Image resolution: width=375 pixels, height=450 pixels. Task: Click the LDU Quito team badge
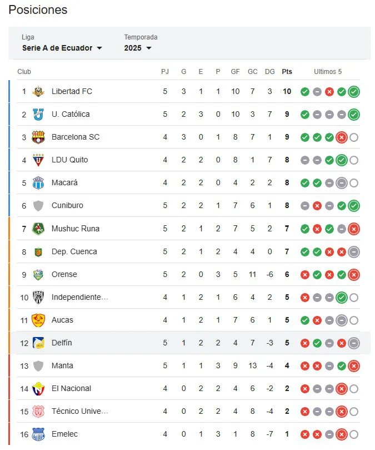[38, 160]
